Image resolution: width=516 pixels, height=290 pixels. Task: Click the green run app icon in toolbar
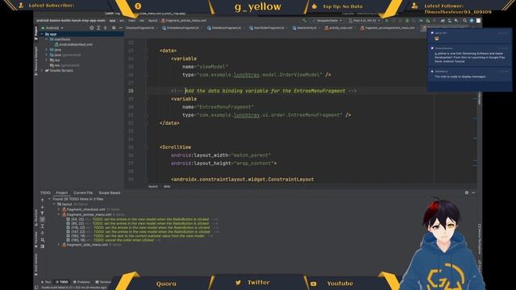pyautogui.click(x=387, y=20)
